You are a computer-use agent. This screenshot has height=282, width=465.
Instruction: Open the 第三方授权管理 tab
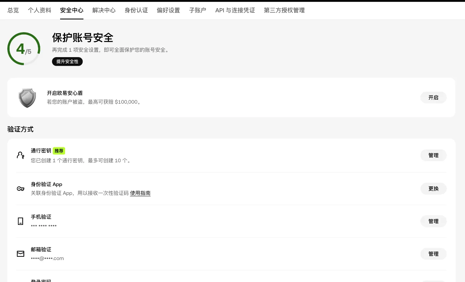284,10
